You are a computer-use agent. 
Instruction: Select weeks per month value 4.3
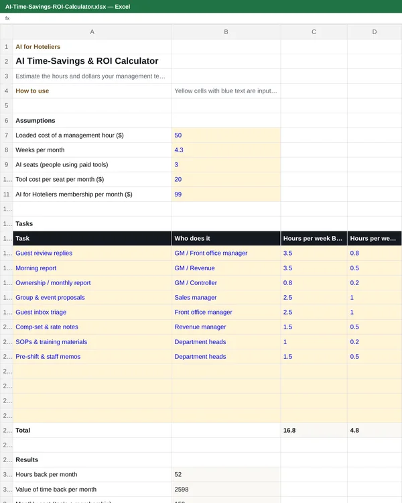[226, 150]
